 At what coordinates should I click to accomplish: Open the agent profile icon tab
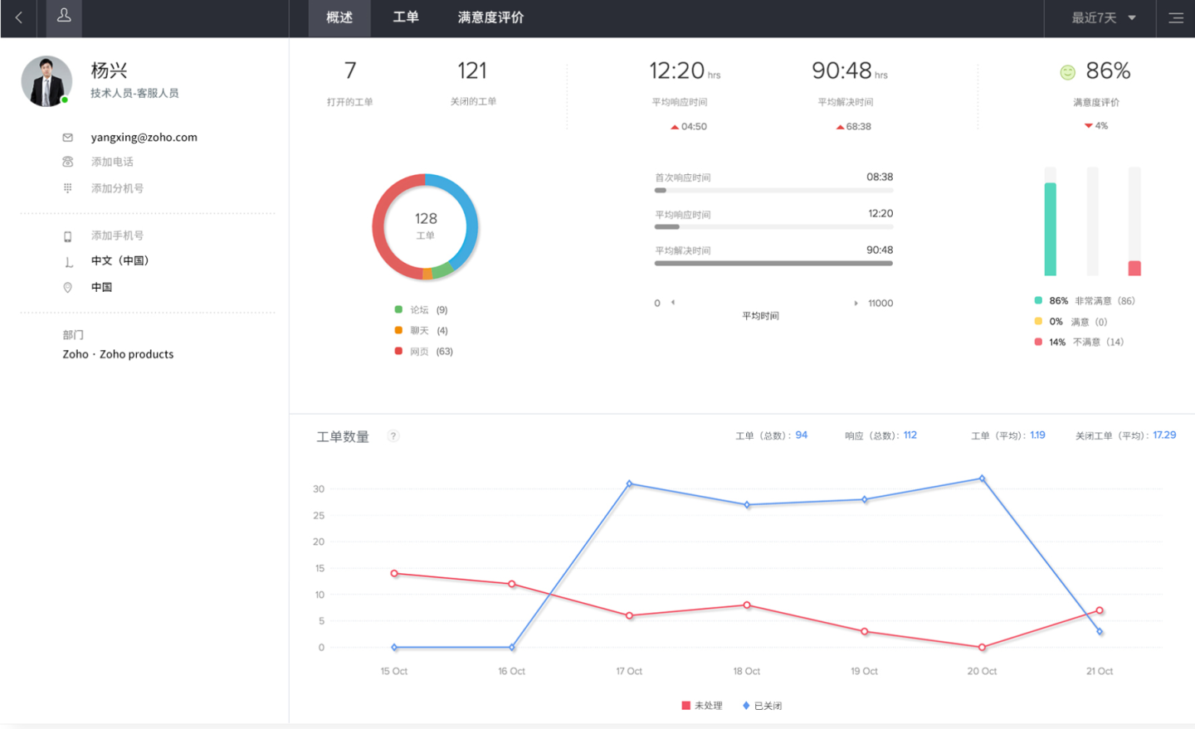[x=64, y=17]
